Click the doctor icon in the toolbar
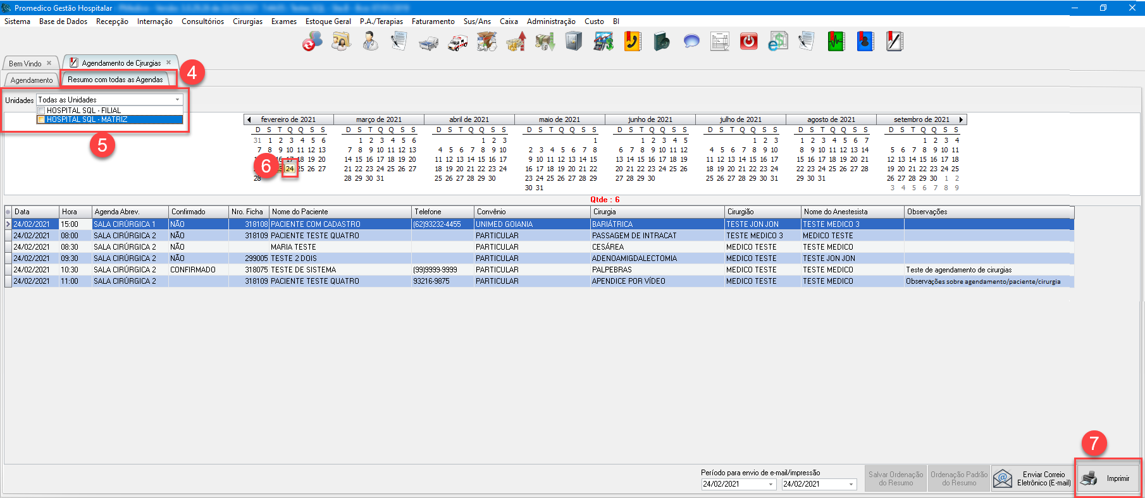The height and width of the screenshot is (498, 1145). point(370,42)
